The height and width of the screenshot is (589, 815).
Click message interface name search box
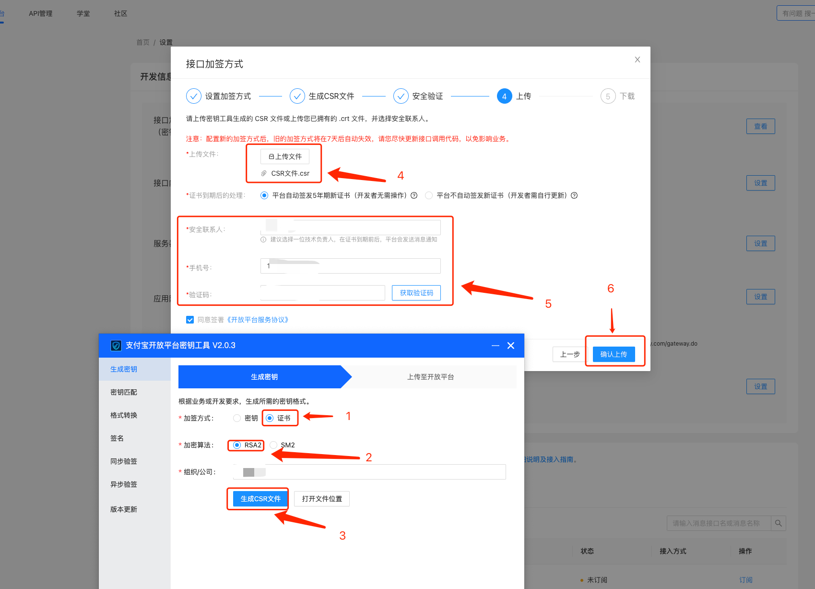719,523
